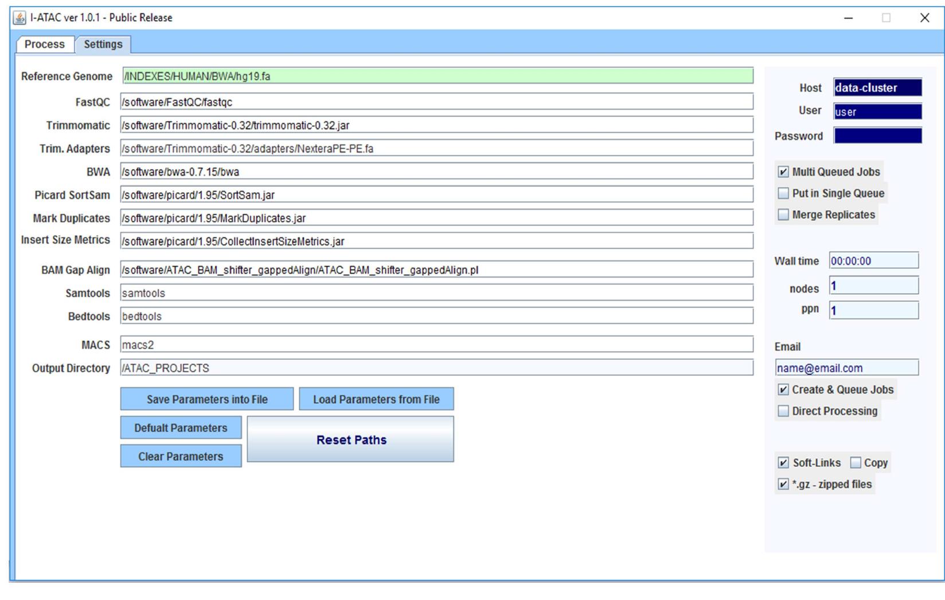Click the Picard SortSam path field
Viewport: 945px width, 600px height.
point(436,194)
